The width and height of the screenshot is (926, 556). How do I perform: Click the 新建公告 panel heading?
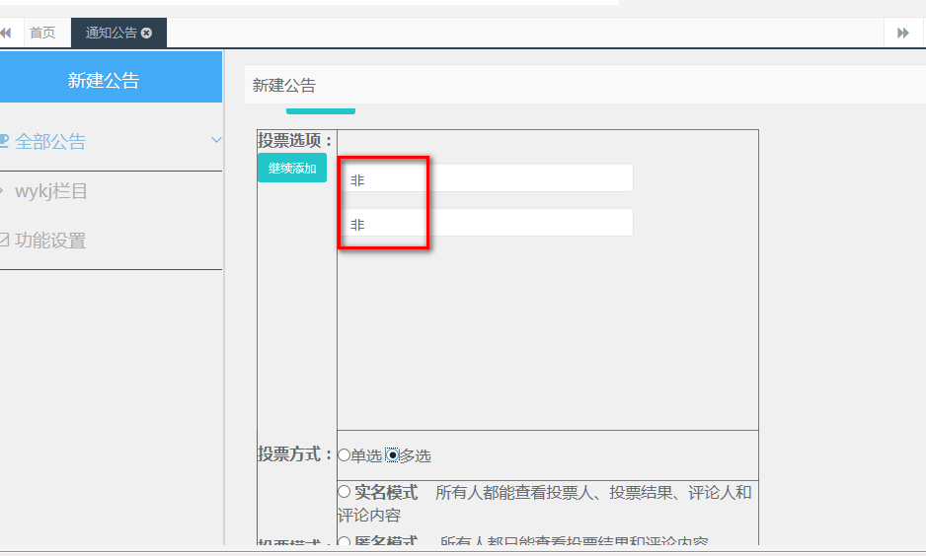coord(284,86)
